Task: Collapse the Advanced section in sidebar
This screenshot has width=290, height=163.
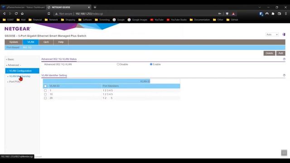Action: 13,65
